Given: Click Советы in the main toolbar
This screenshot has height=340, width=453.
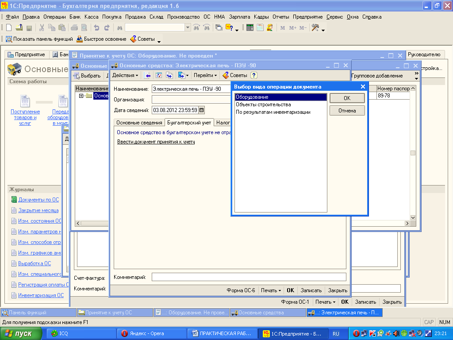Looking at the screenshot, I should 142,39.
